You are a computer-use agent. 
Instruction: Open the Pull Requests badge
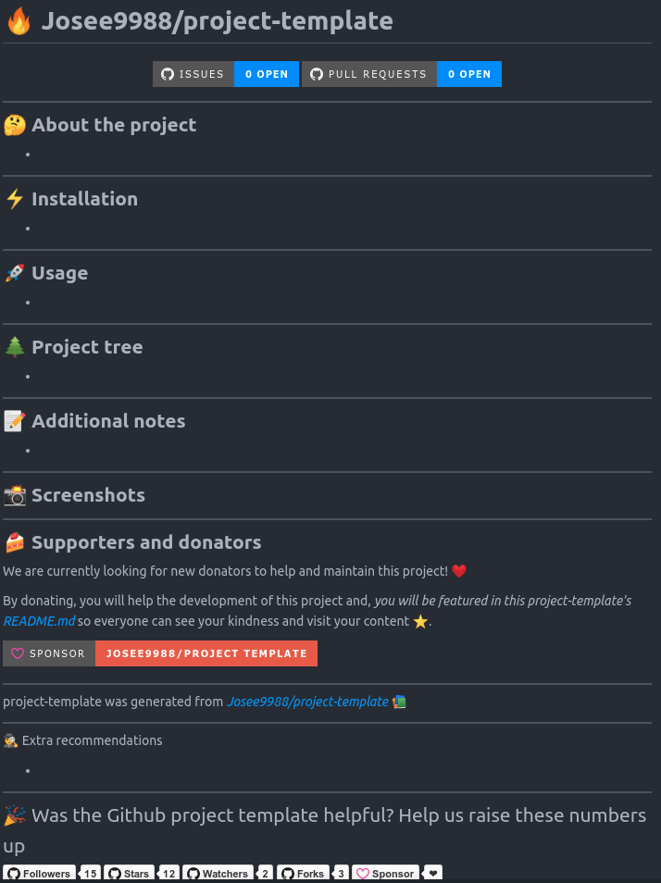tap(370, 74)
